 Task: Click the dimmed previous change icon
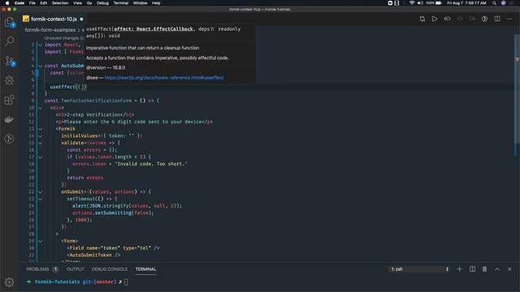point(460,19)
